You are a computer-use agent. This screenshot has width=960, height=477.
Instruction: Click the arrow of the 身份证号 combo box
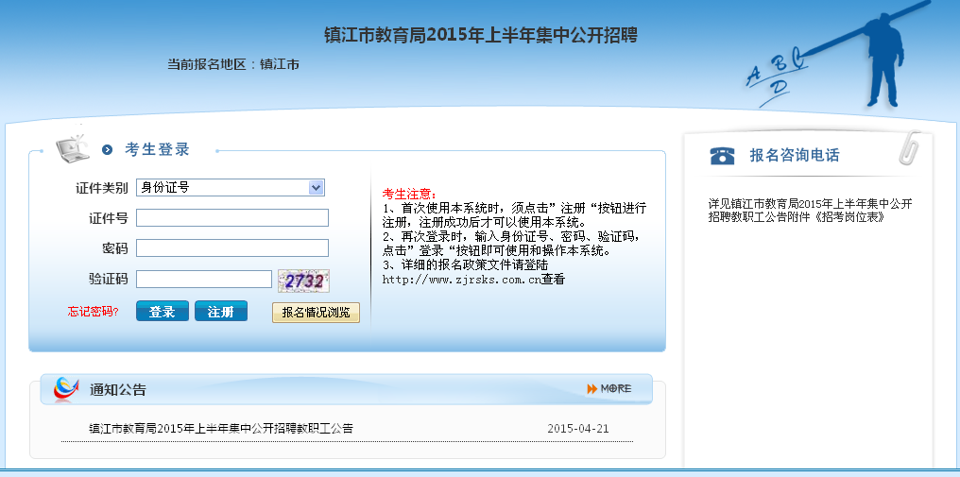tap(317, 187)
